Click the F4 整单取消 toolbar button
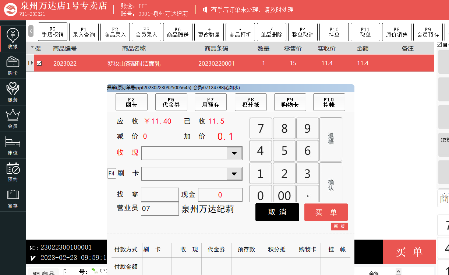 303,32
